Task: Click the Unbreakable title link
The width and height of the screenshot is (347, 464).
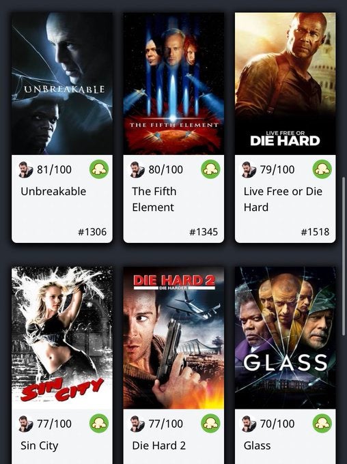Action: click(x=53, y=191)
